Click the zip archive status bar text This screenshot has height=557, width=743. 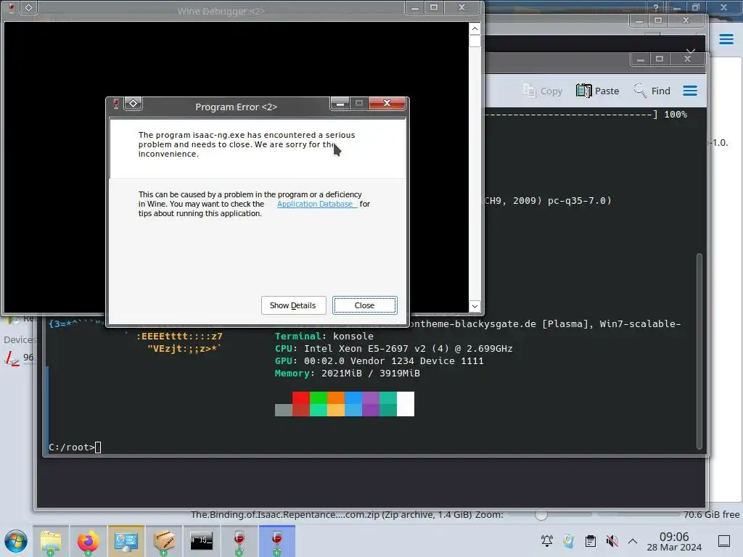tap(331, 514)
